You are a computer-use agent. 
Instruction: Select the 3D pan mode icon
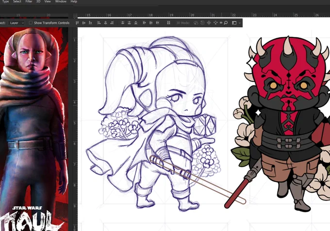[209, 23]
